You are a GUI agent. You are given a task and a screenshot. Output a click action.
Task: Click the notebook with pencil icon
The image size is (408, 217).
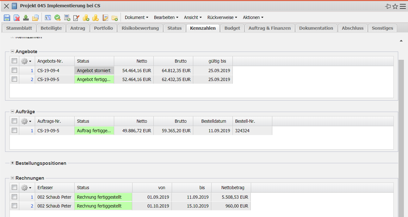tap(77, 18)
